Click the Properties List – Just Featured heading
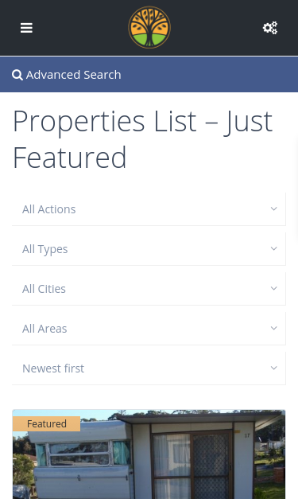This screenshot has width=298, height=499. [x=143, y=139]
